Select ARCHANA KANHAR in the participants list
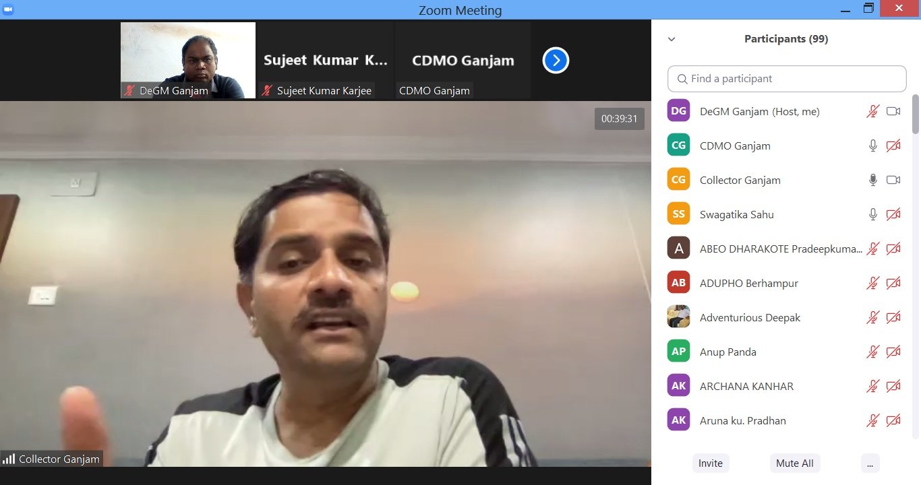 coord(746,386)
